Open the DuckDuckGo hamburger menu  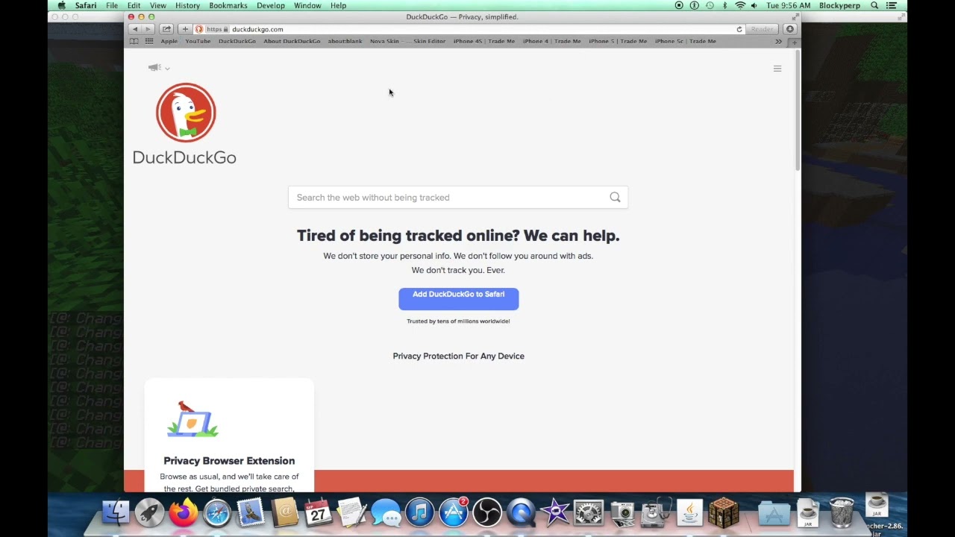(777, 69)
